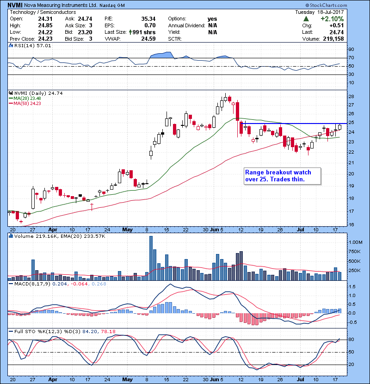Select the red MA(50) 24.23 legend

click(25, 104)
